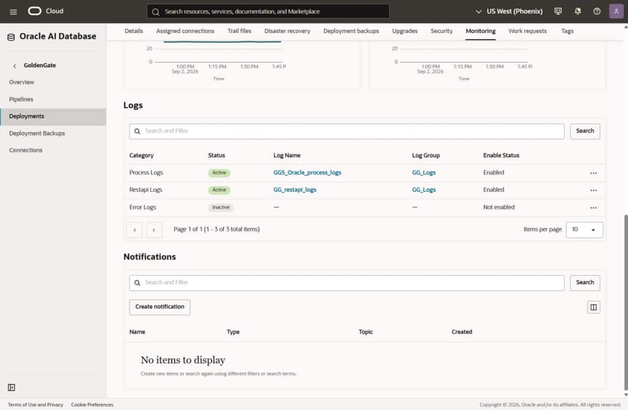Image resolution: width=628 pixels, height=410 pixels.
Task: Click the Topic column header in Notifications
Action: (366, 332)
